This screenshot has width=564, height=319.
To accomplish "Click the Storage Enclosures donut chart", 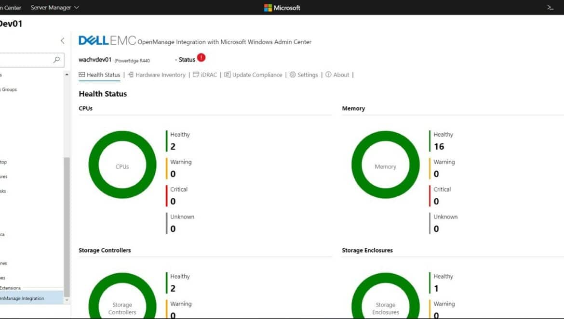I will coord(385,296).
